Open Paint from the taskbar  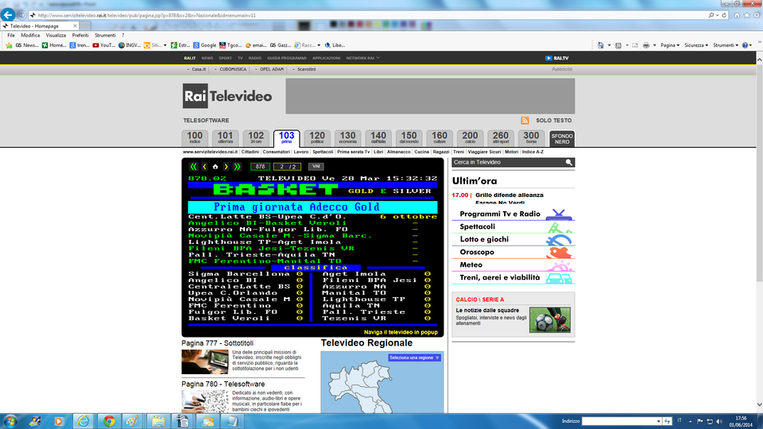point(133,421)
